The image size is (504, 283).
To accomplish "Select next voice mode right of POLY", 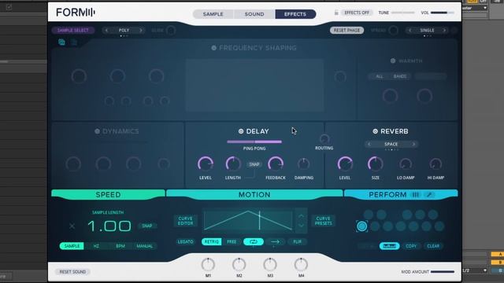I will pyautogui.click(x=141, y=30).
